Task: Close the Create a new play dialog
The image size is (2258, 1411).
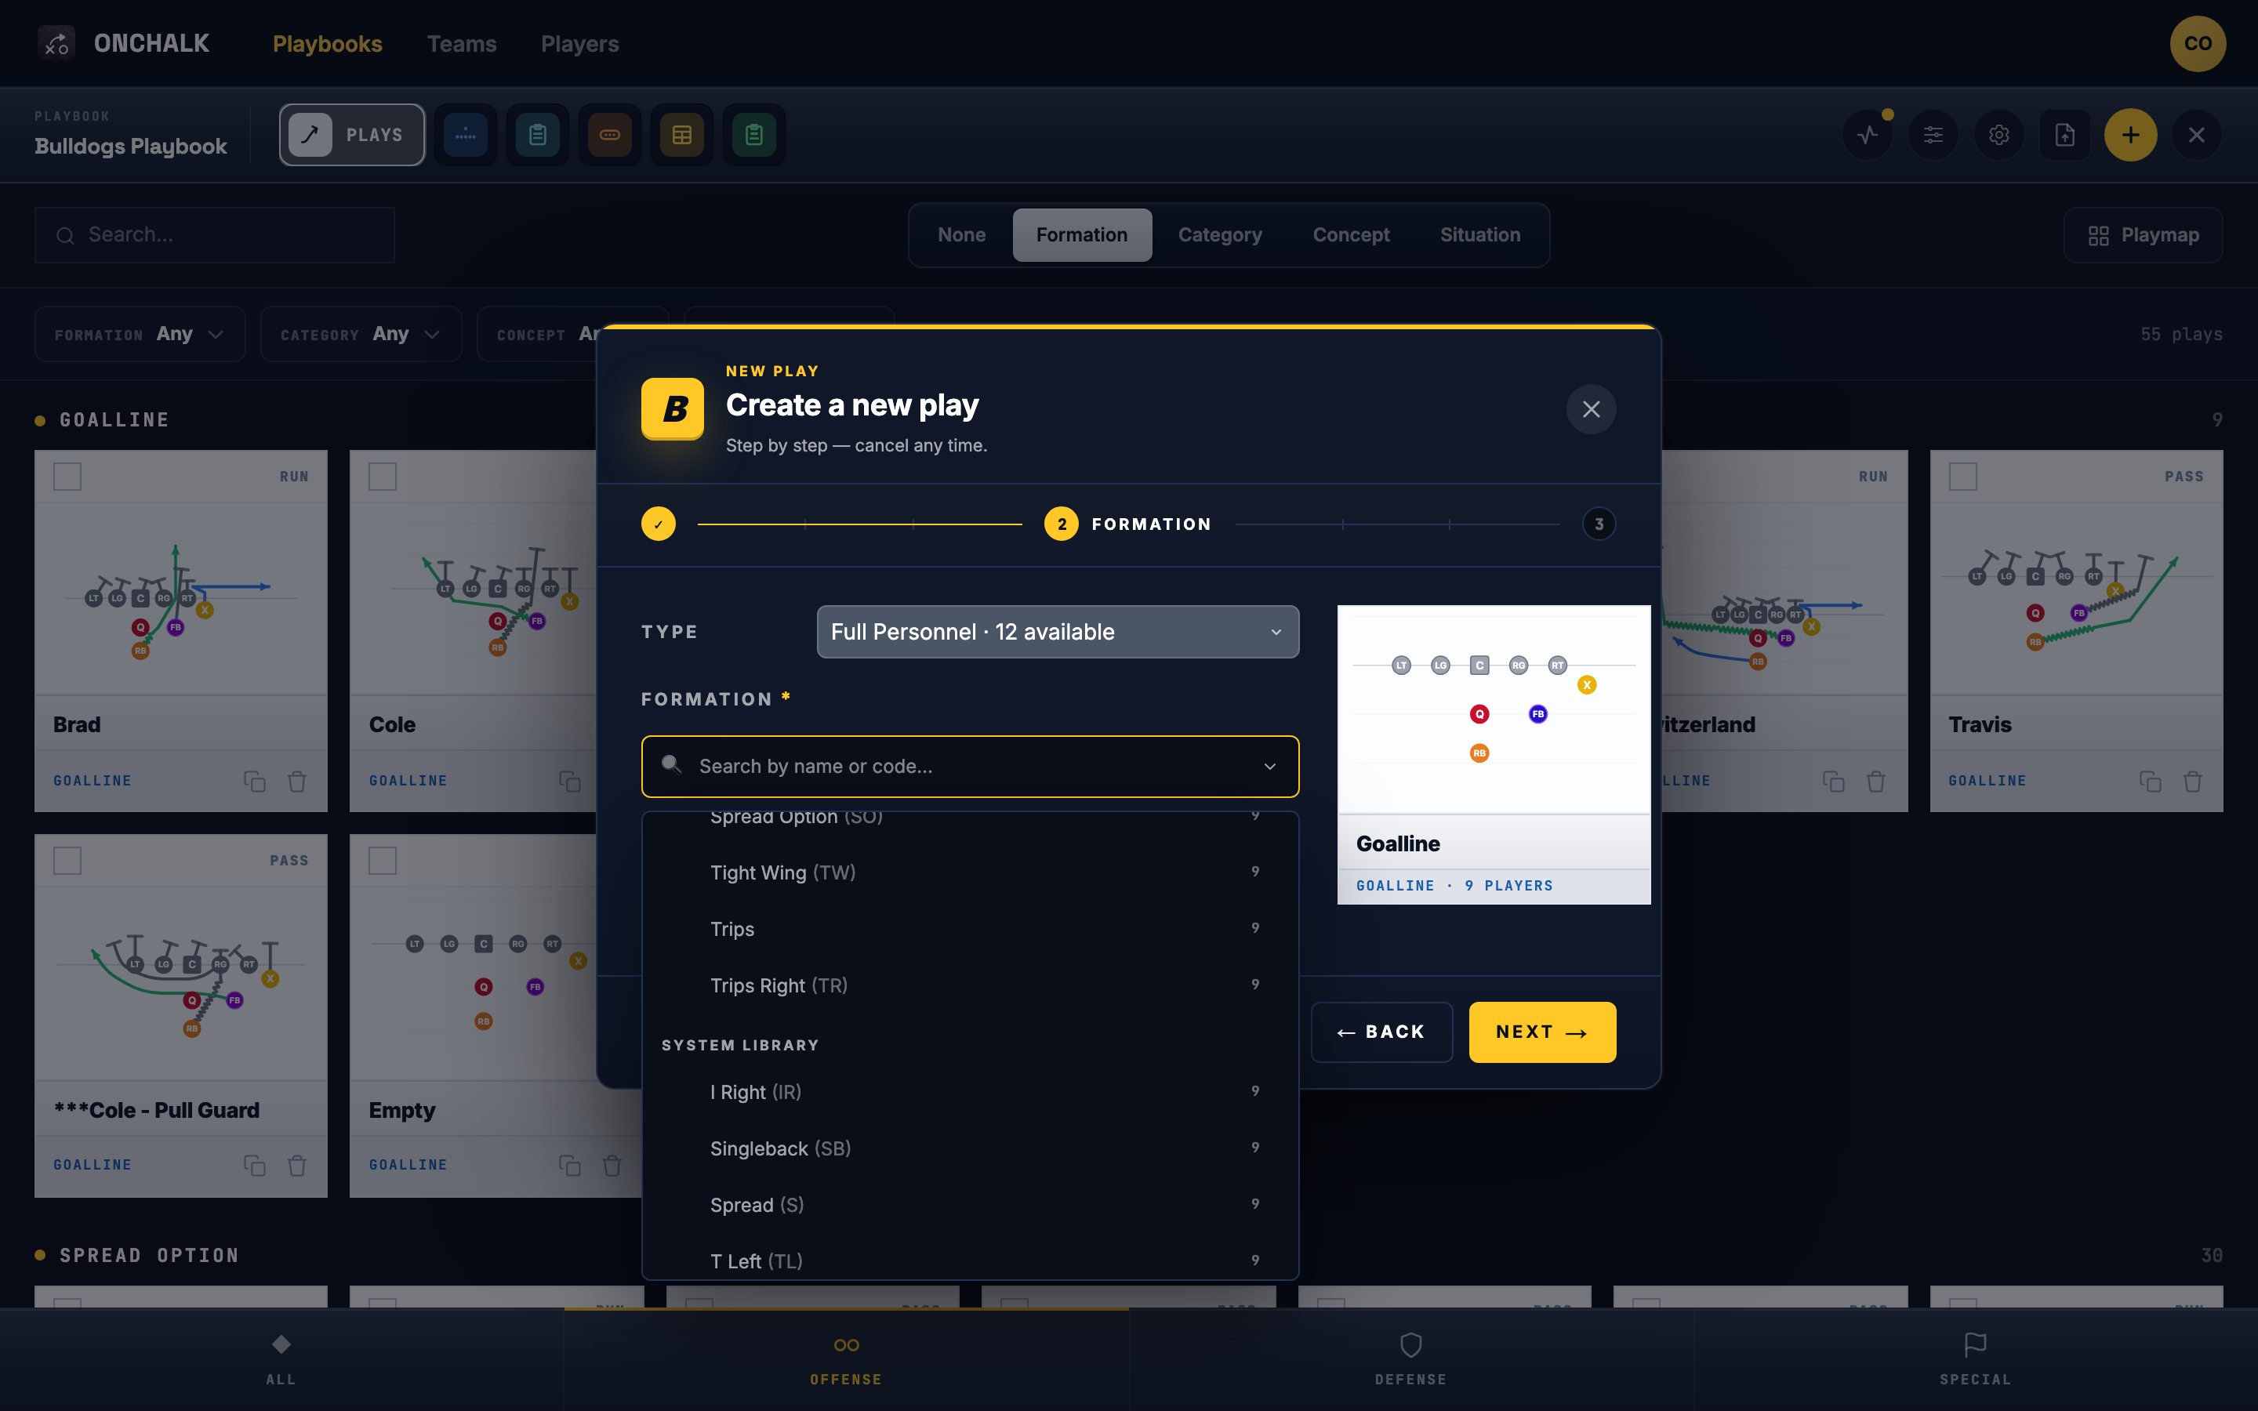Action: [x=1591, y=408]
